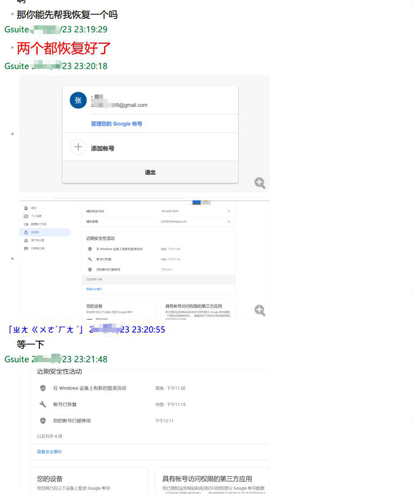The image size is (413, 494).
Task: Open the 辅助邮箱 row chevron
Action: 229,221
